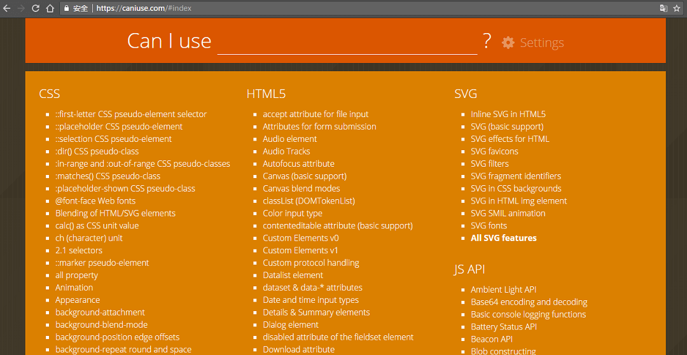Select calc() as CSS unit value
The width and height of the screenshot is (687, 355).
97,226
